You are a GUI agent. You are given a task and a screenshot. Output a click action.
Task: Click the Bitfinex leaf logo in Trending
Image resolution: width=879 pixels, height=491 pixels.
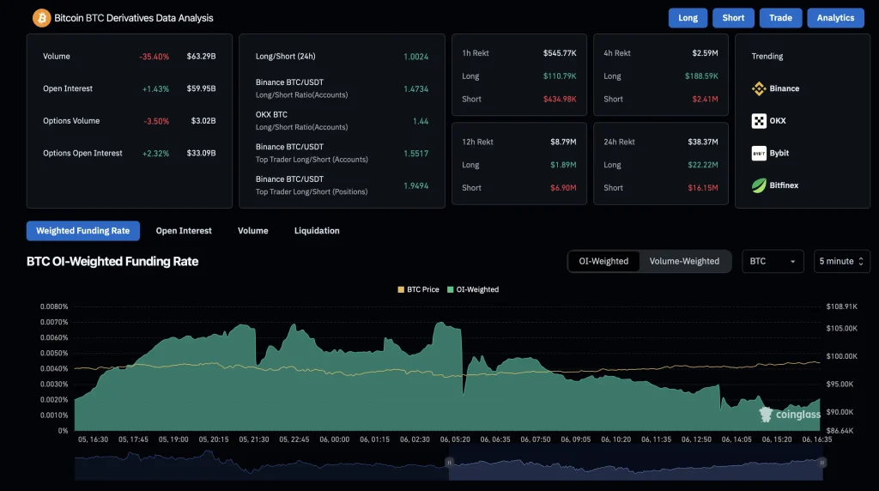click(759, 185)
